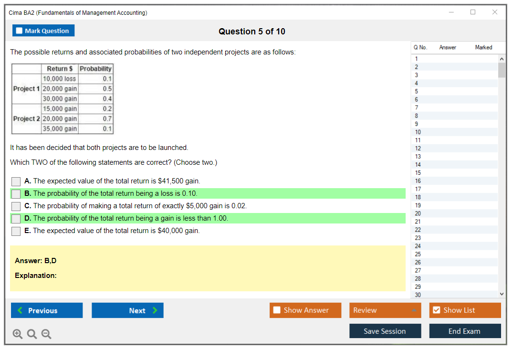513x351 pixels.
Task: Toggle the Show Answer checkbox
Action: click(277, 310)
